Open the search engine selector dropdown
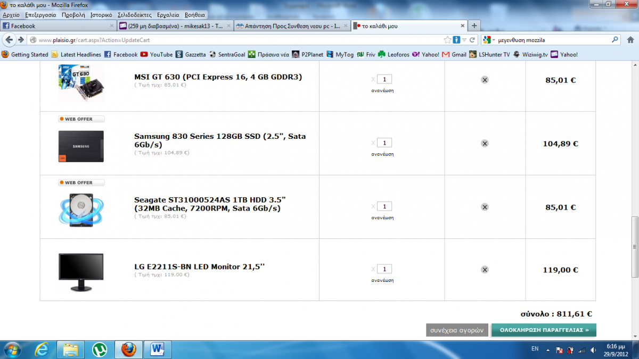Screen dimensions: 639x359 [x=489, y=40]
